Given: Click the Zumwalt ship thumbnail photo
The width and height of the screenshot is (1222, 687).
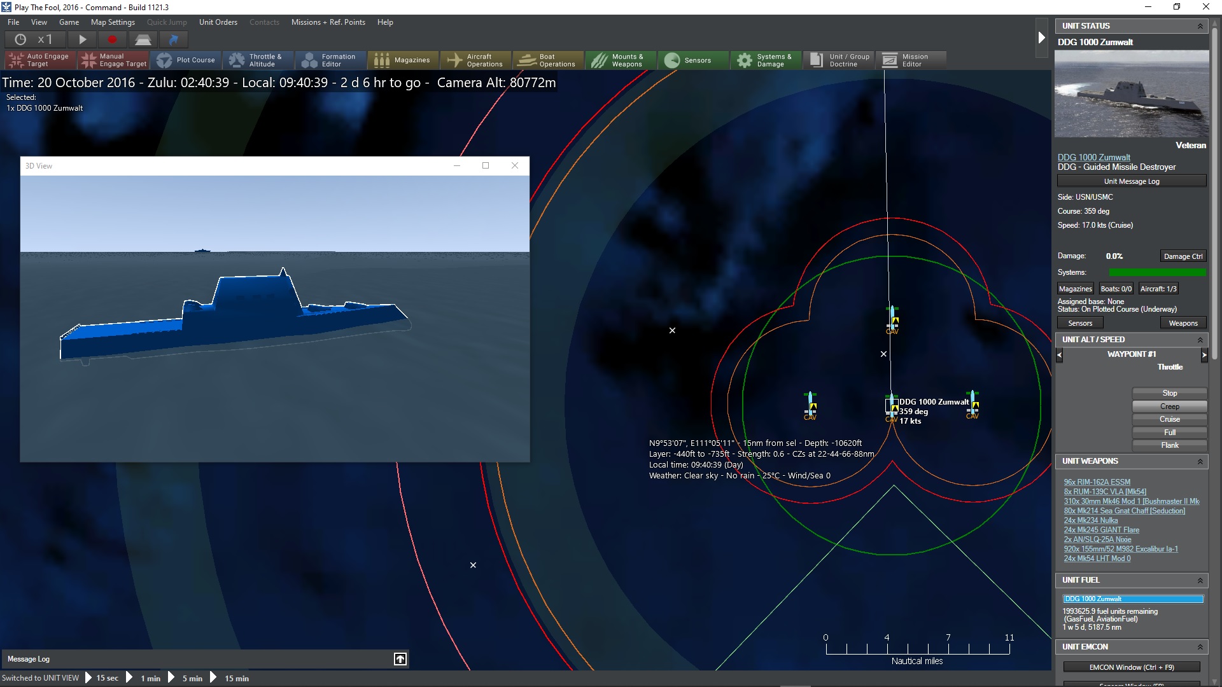Looking at the screenshot, I should pos(1132,94).
